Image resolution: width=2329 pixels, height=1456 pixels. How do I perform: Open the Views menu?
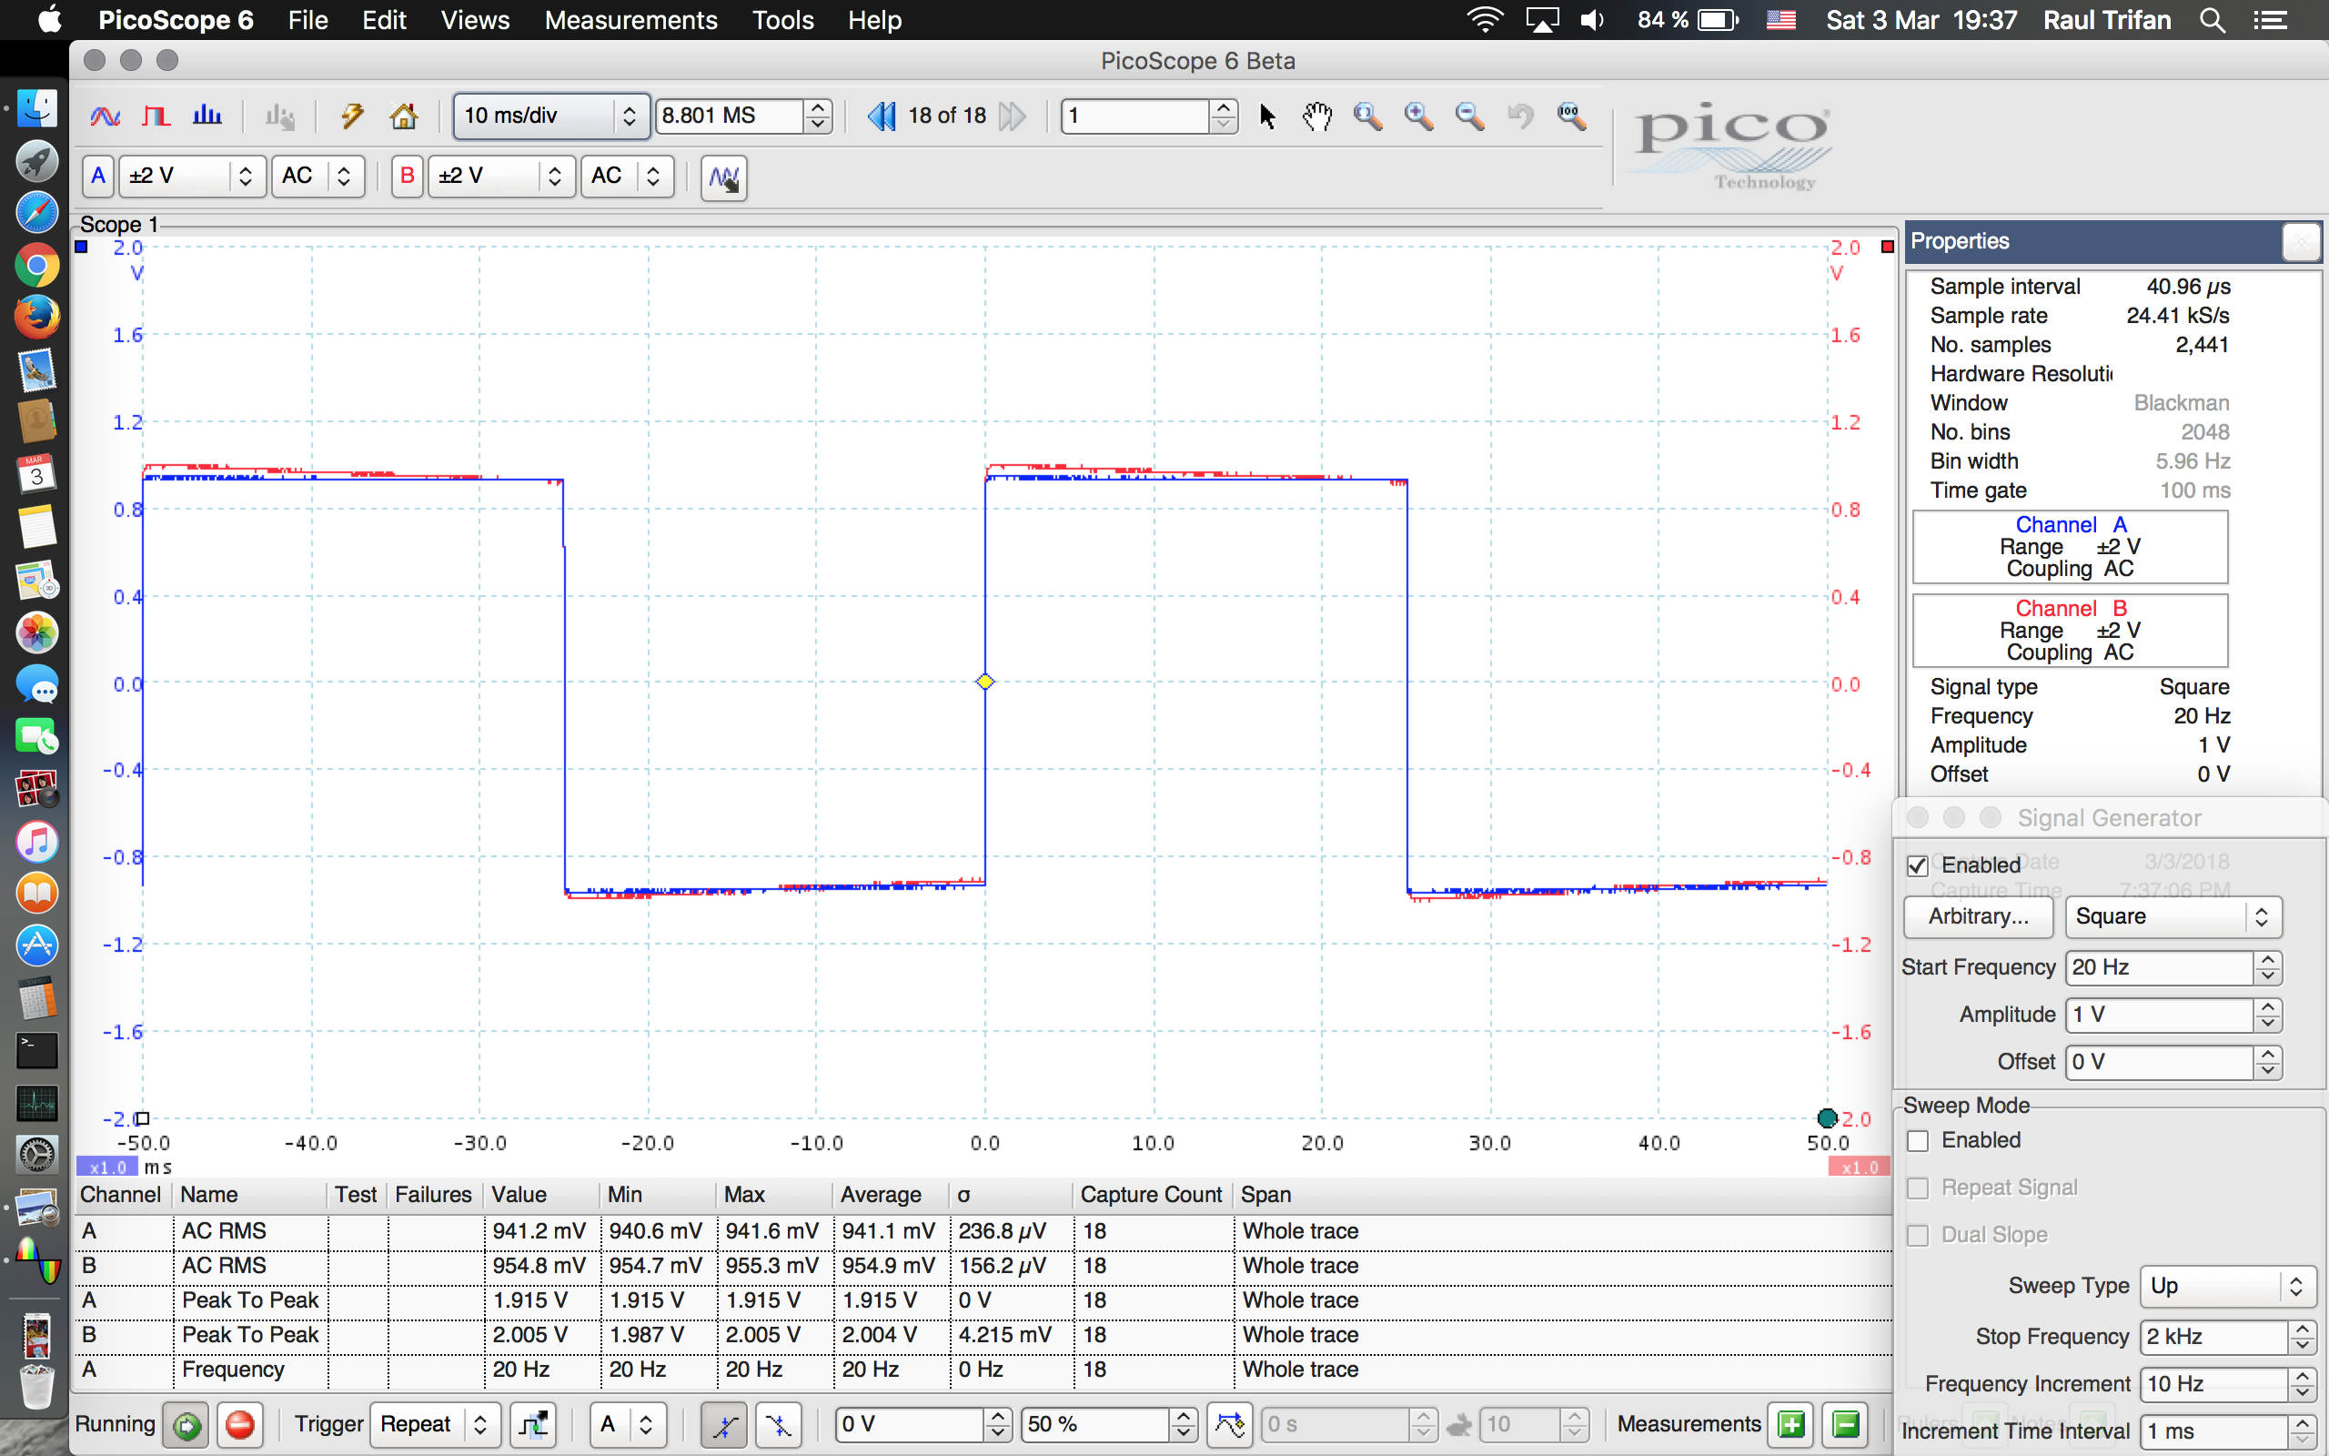476,20
